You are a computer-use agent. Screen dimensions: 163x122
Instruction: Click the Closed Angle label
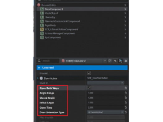tap(47, 98)
